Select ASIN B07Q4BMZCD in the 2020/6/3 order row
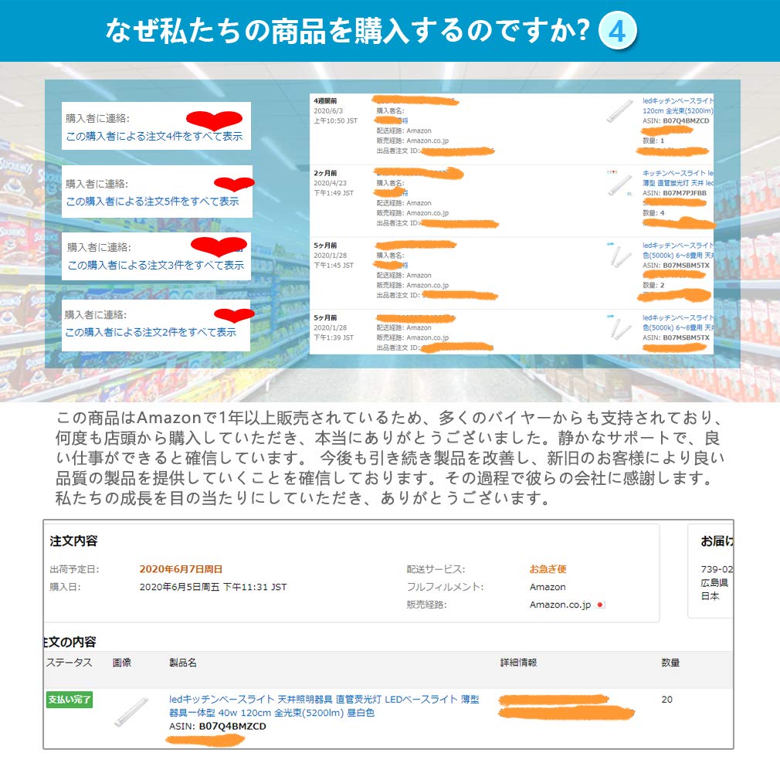This screenshot has width=780, height=766. pos(686,121)
